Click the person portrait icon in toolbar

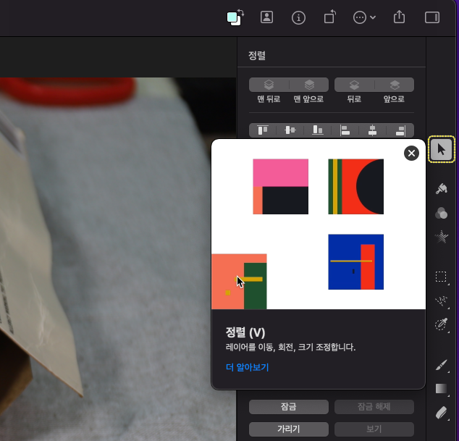[x=266, y=17]
